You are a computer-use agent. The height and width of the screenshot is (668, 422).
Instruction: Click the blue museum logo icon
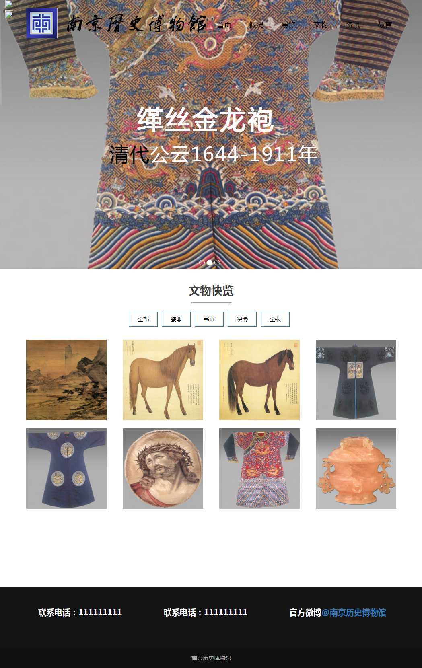[x=42, y=23]
